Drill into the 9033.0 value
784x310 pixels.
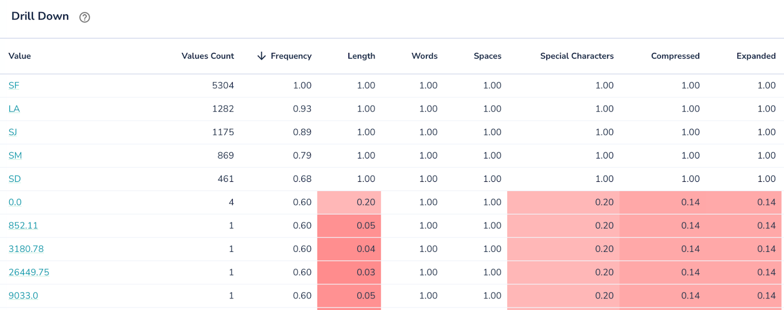tap(23, 296)
